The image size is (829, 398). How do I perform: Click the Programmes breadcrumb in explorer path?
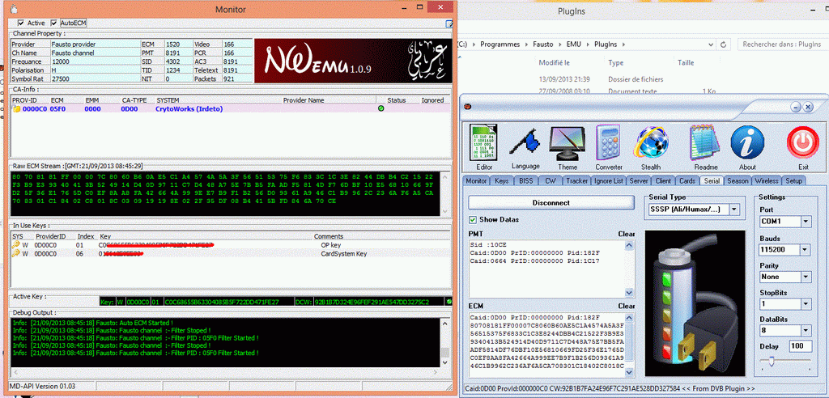500,44
